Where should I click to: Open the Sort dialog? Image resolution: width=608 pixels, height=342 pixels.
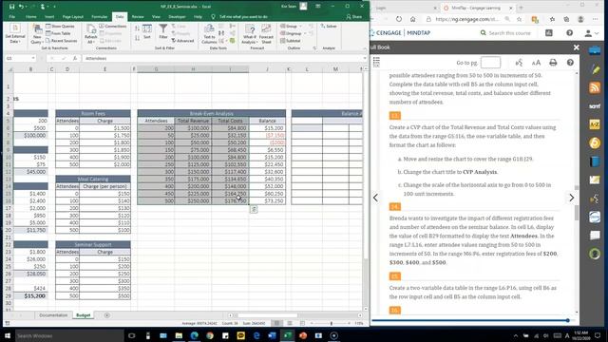coord(147,31)
